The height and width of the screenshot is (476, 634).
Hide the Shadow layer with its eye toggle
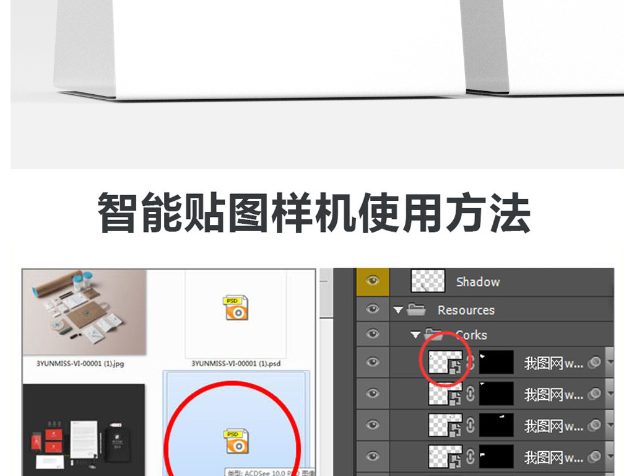[372, 281]
